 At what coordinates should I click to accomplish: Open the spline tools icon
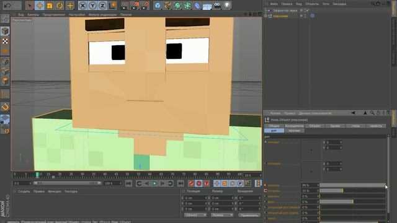pyautogui.click(x=167, y=6)
